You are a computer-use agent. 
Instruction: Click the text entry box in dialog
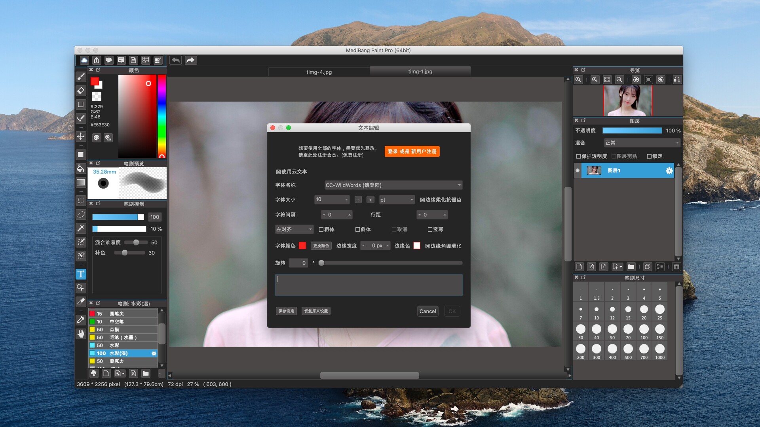click(x=369, y=285)
